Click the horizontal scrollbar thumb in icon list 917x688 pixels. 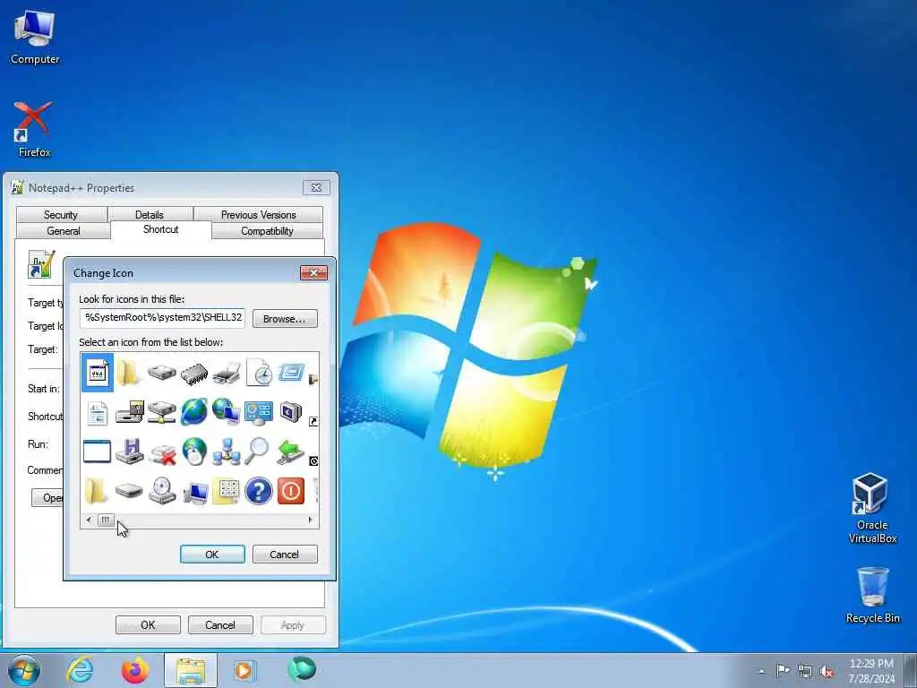point(106,520)
